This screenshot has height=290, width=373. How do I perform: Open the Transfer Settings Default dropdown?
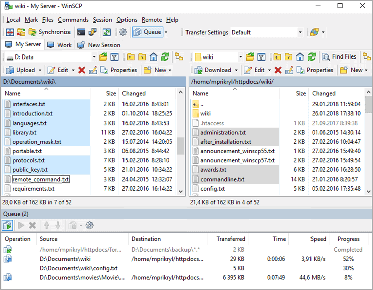[x=300, y=32]
